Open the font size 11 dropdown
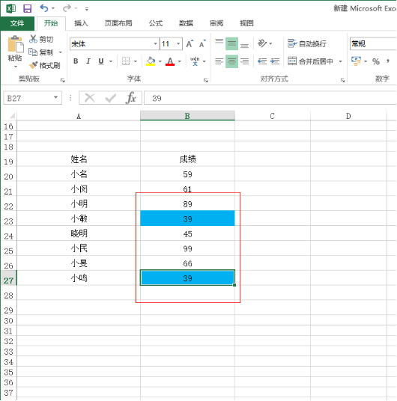 pos(178,43)
